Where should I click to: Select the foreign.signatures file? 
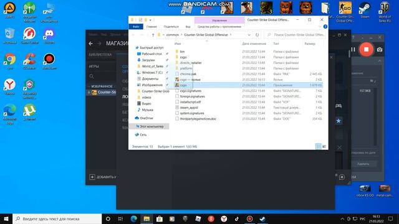(192, 96)
